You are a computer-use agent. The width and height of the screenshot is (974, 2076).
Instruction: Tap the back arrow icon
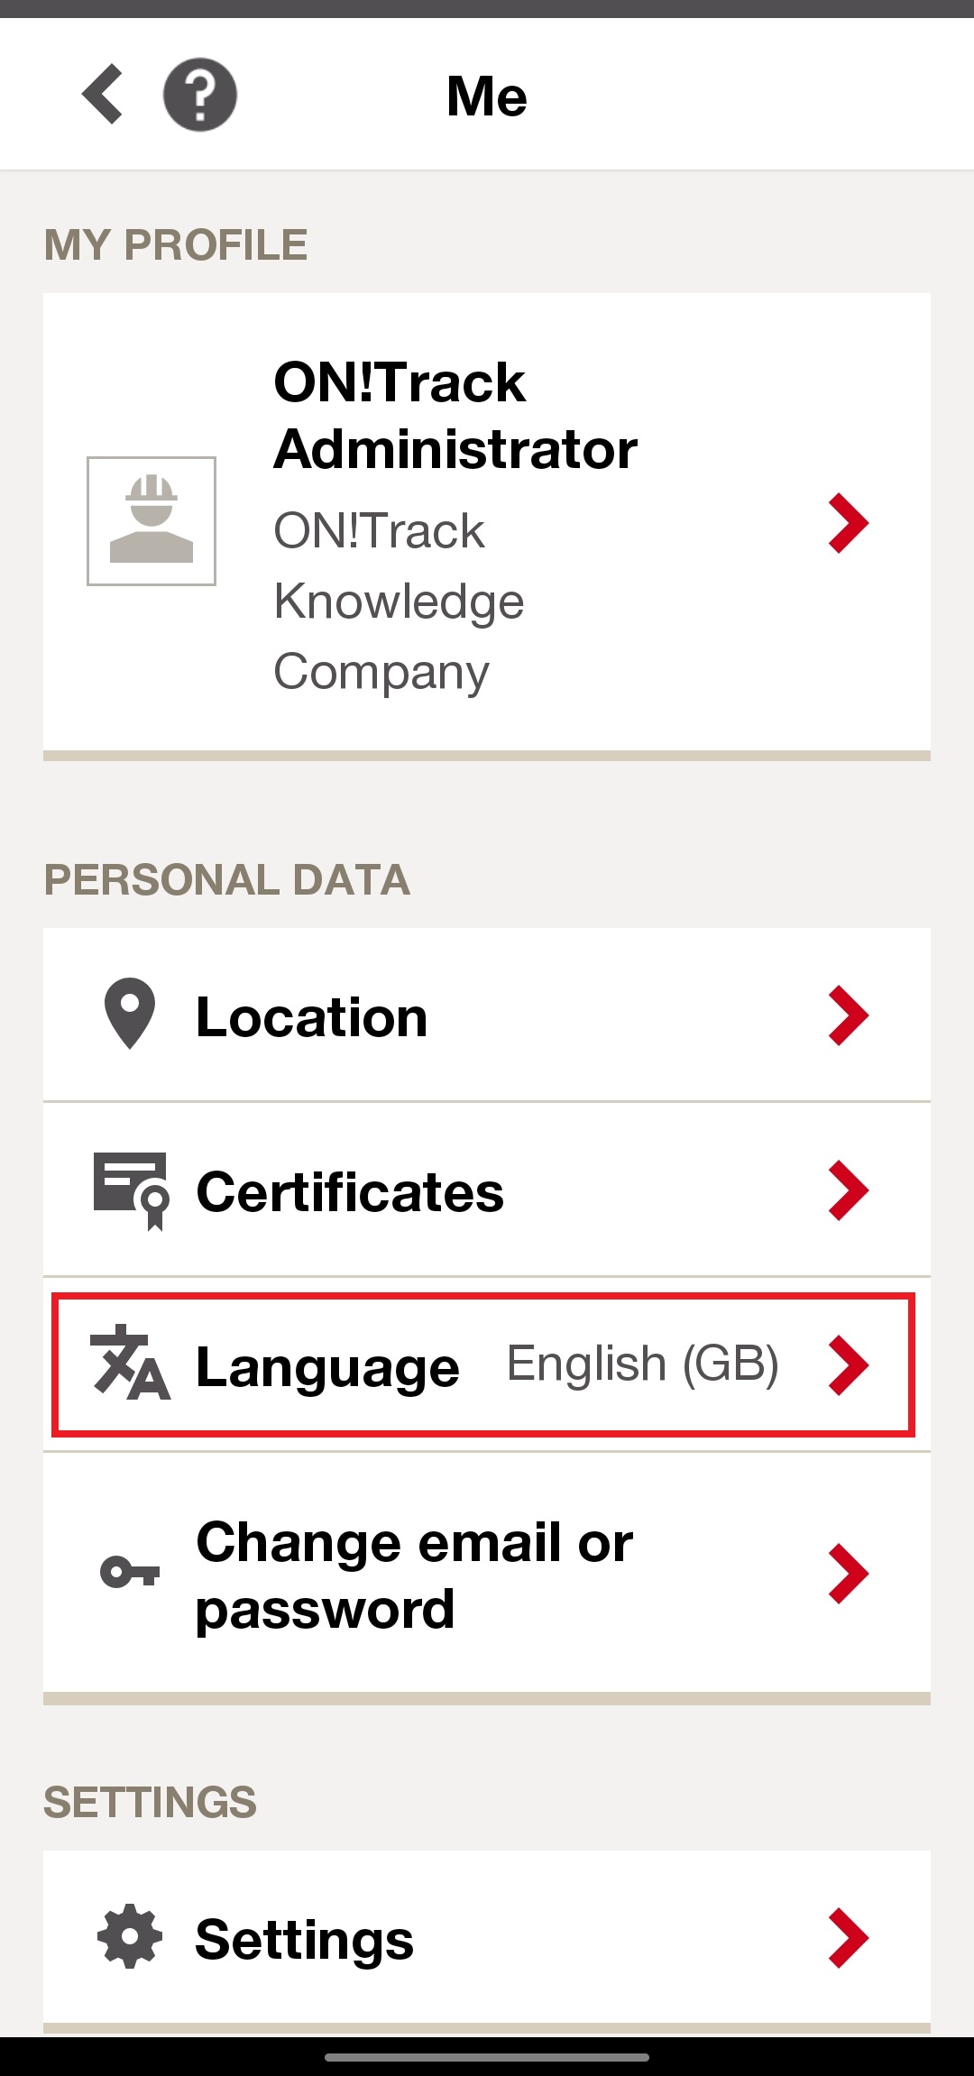[x=102, y=94]
